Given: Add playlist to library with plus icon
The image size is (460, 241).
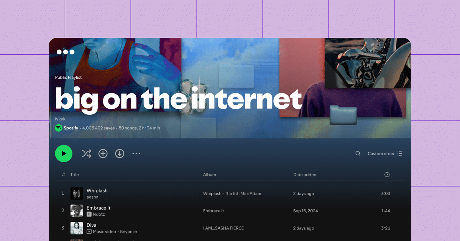Looking at the screenshot, I should pos(103,153).
